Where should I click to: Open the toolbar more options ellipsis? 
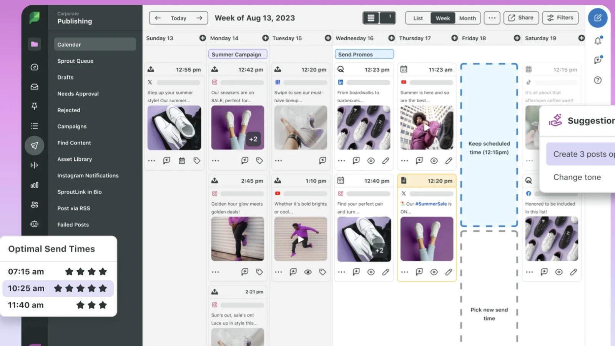coord(492,18)
